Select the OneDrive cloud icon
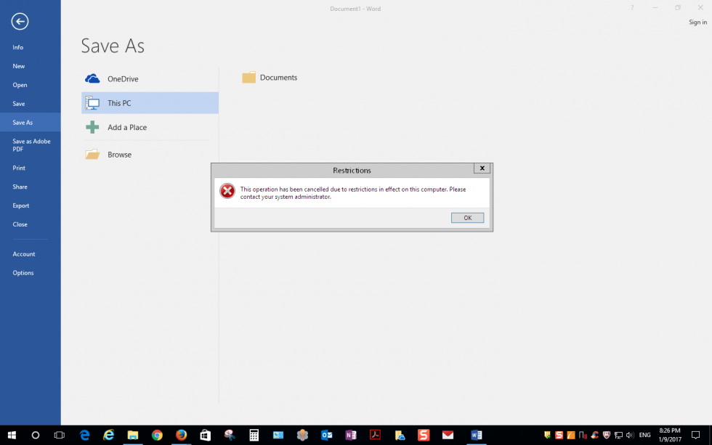Screen dimensions: 712x445 coord(92,78)
